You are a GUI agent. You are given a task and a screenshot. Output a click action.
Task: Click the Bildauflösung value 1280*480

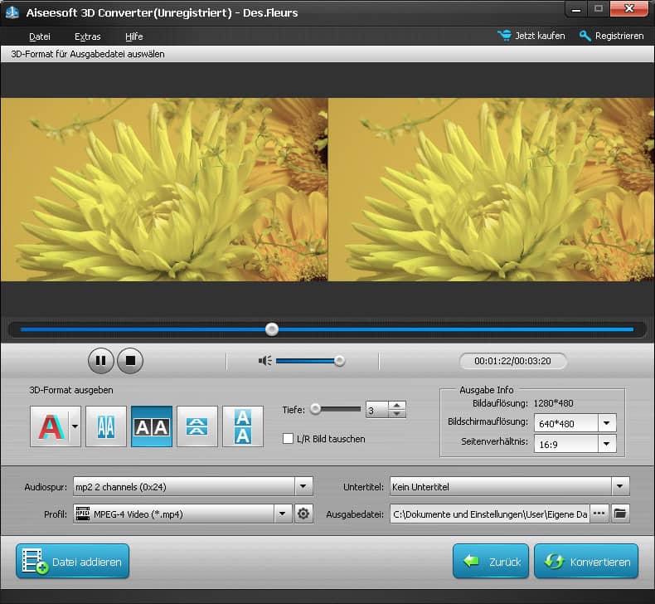(554, 403)
